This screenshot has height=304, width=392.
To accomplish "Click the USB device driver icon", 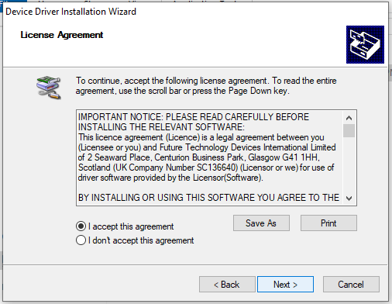I will pyautogui.click(x=49, y=88).
